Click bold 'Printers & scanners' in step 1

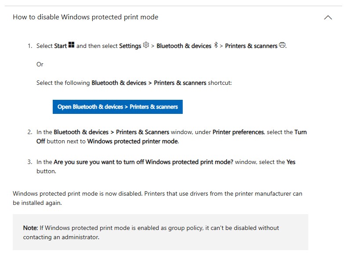(x=251, y=46)
